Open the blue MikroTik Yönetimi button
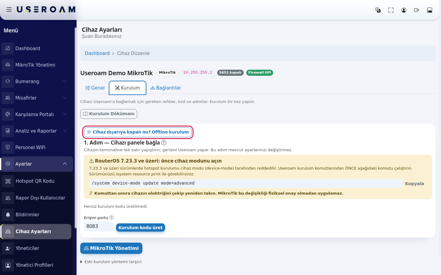Viewport: 441px width, 275px height. pos(111,248)
